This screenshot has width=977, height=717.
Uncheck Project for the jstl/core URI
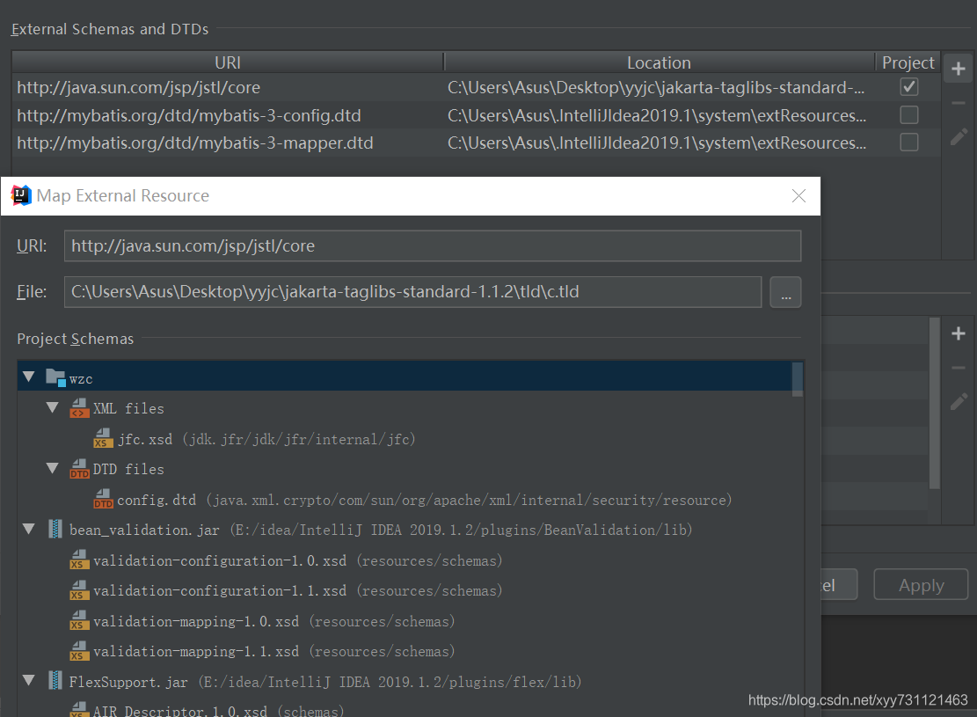click(x=908, y=86)
